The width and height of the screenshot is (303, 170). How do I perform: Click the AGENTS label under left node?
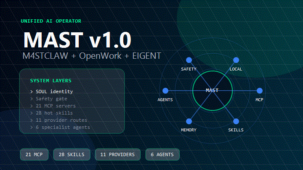165,99
